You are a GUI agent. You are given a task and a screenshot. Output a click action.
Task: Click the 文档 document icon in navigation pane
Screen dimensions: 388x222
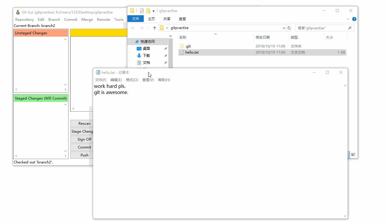click(x=139, y=63)
